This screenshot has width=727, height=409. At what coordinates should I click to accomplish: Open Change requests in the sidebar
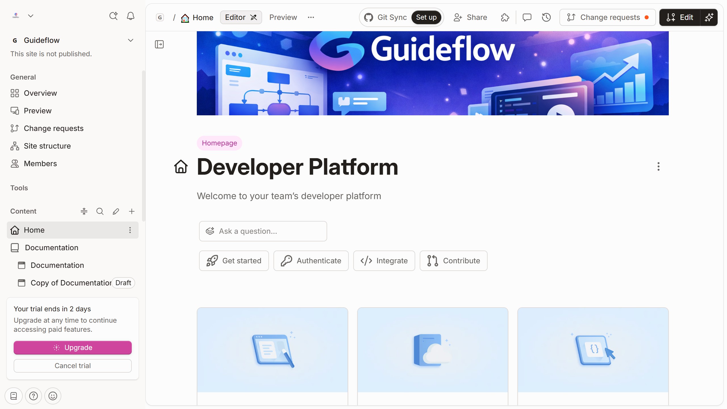click(72, 128)
